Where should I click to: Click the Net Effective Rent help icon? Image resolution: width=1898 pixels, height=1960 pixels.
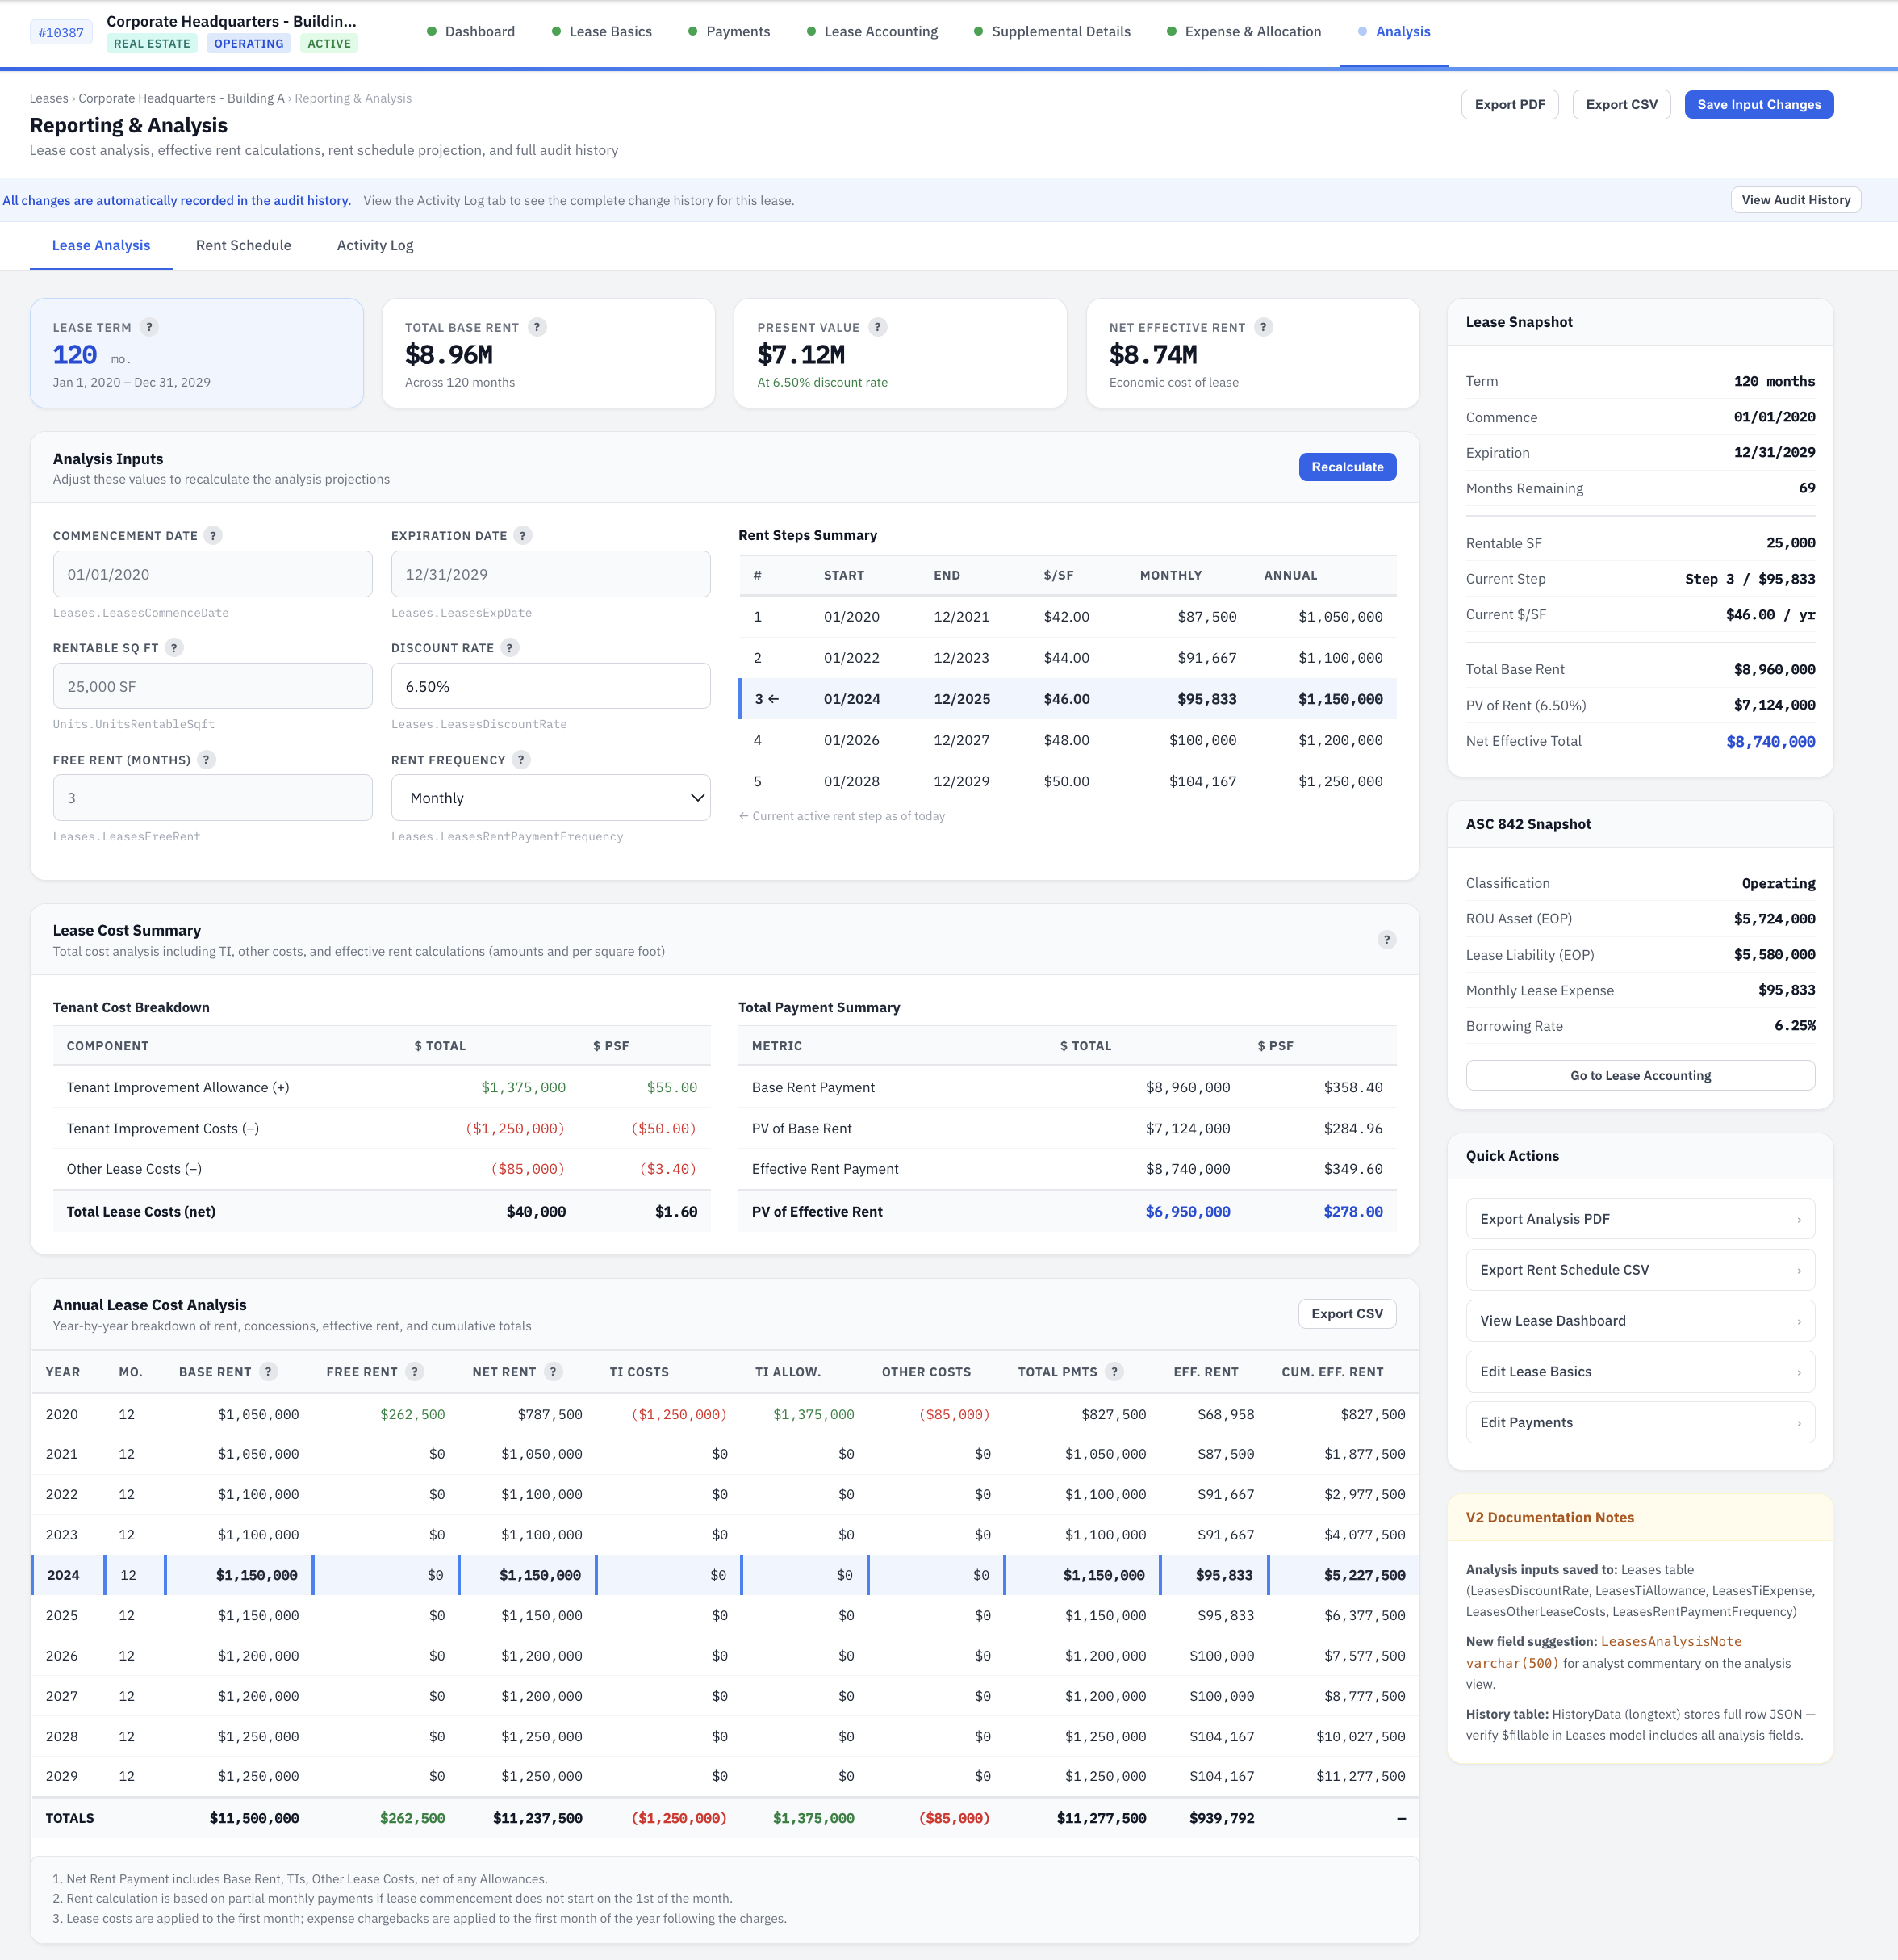point(1265,327)
